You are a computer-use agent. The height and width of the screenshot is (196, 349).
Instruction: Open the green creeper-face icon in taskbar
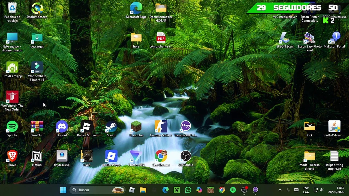click(177, 190)
